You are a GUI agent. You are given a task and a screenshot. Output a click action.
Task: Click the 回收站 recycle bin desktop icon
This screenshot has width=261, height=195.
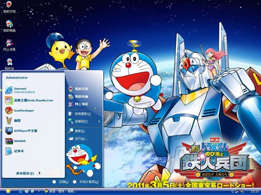click(9, 62)
